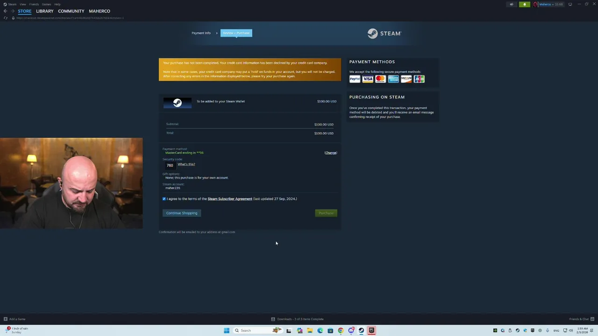Open the What's this? security code link
Image resolution: width=598 pixels, height=336 pixels.
[186, 164]
